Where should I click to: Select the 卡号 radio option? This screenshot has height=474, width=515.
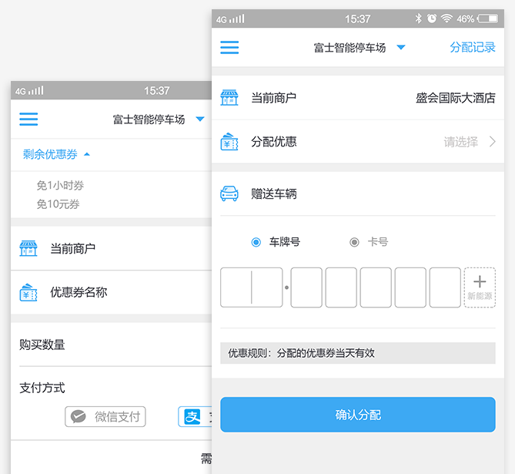tap(354, 242)
